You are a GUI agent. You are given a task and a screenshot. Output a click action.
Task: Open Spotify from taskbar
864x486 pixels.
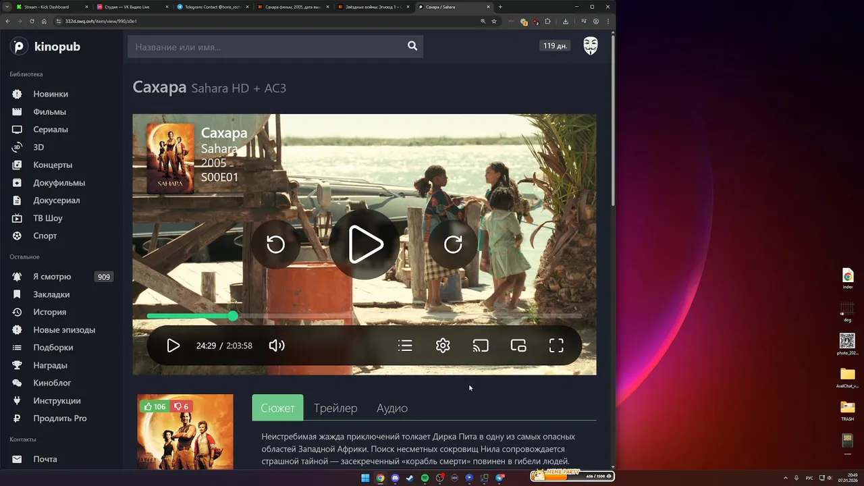click(425, 478)
